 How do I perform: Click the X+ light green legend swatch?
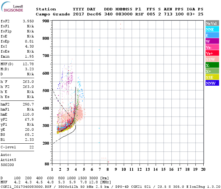212,71
